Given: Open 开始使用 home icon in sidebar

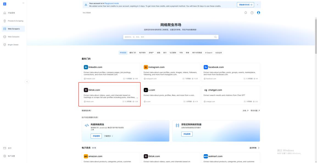Looking at the screenshot, I should 5,13.
